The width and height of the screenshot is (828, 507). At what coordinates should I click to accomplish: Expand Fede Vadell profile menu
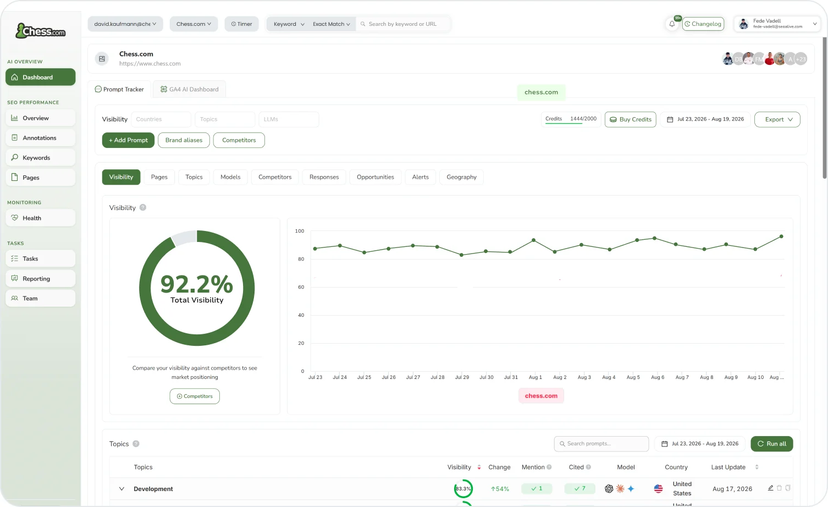(x=815, y=24)
